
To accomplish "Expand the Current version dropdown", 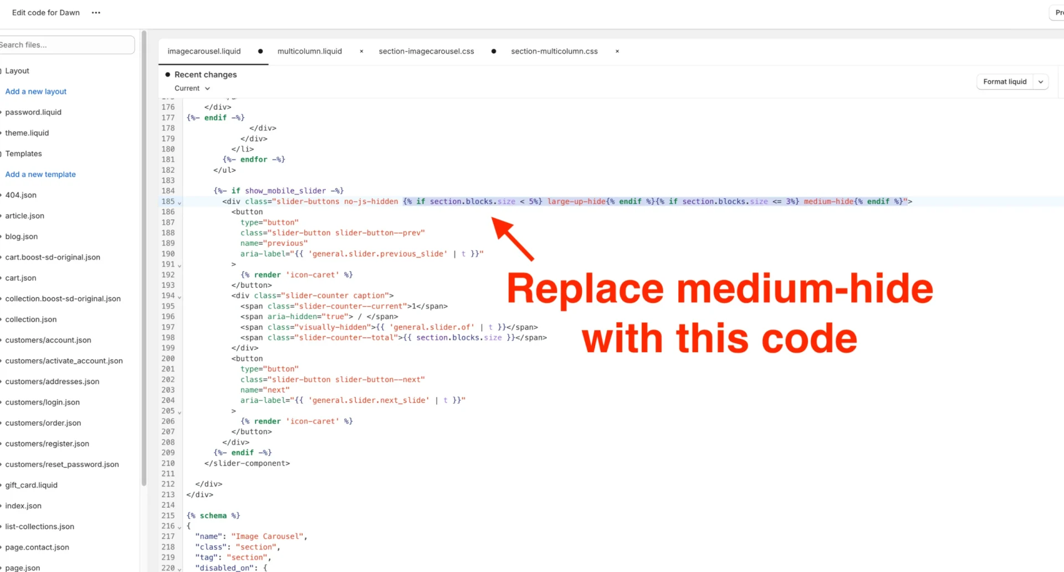I will [192, 89].
